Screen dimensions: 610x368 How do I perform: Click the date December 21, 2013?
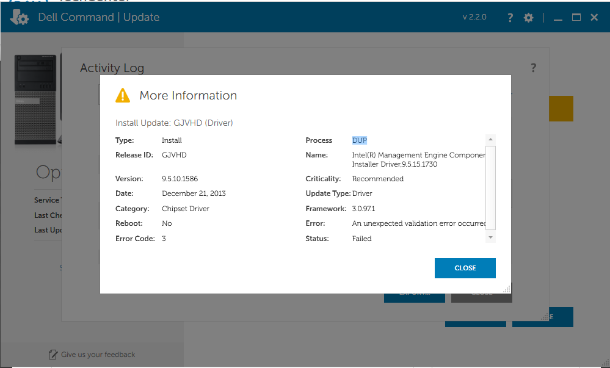pyautogui.click(x=194, y=193)
